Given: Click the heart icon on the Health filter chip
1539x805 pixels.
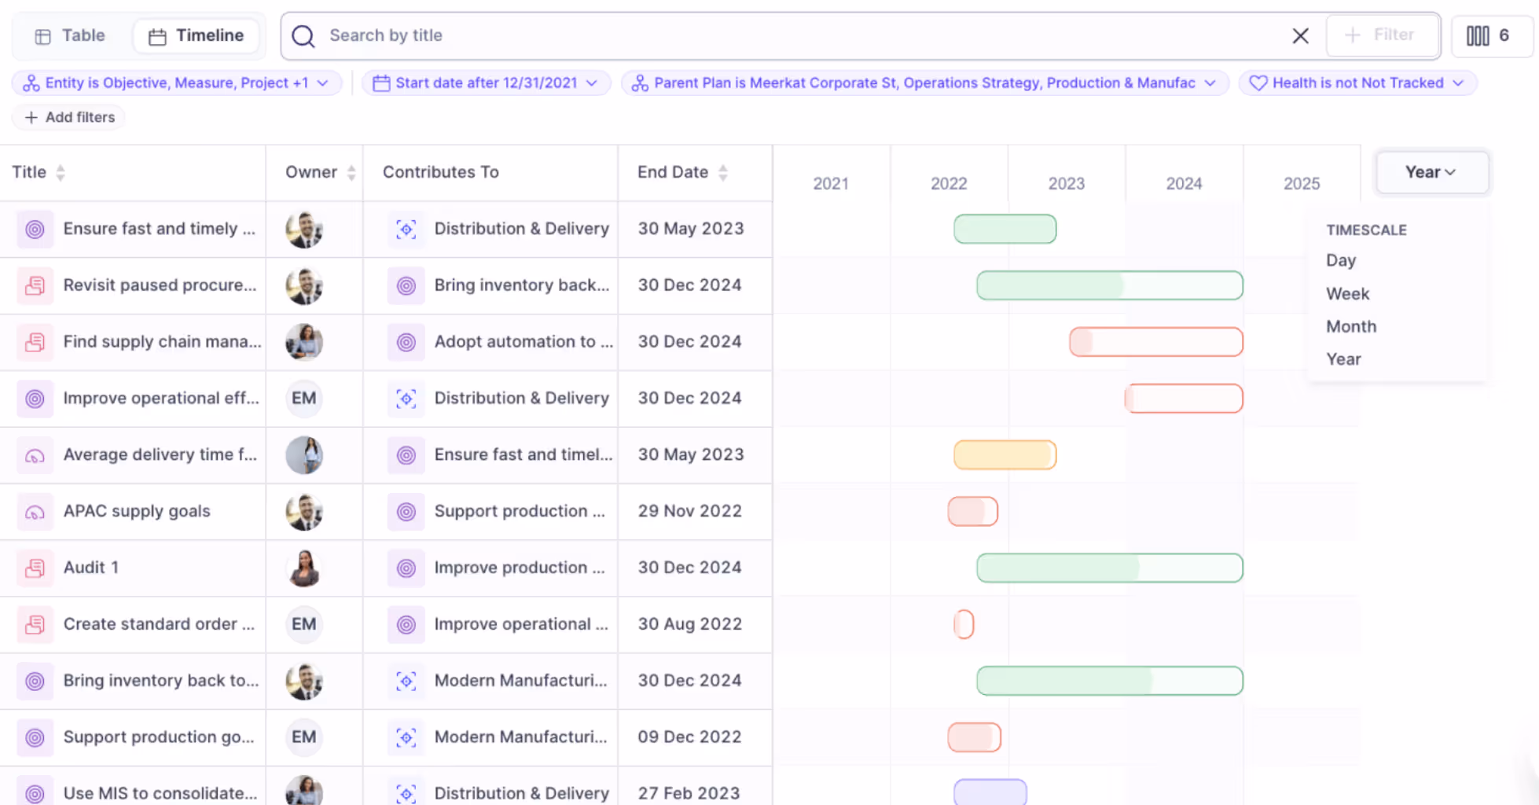Looking at the screenshot, I should tap(1259, 83).
